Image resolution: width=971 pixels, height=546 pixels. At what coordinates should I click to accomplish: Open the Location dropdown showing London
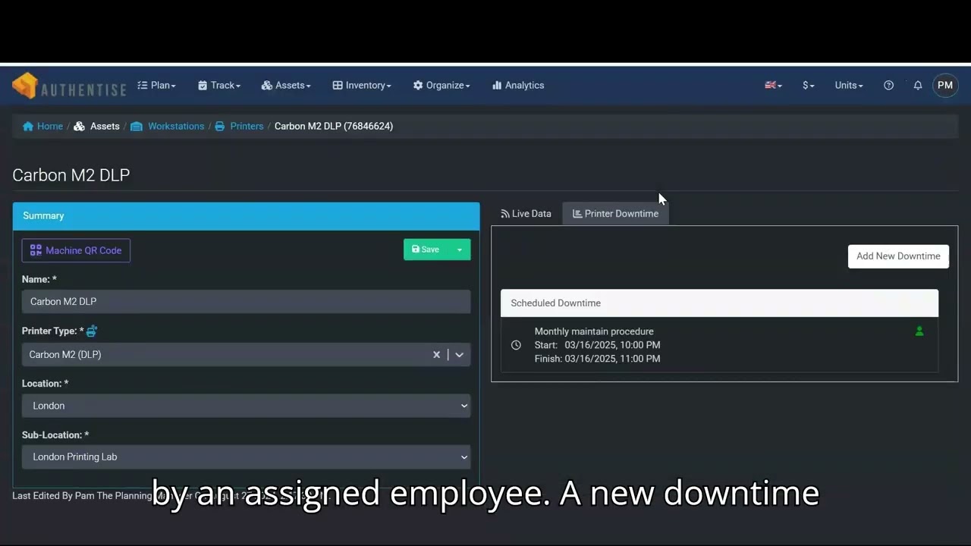pyautogui.click(x=246, y=406)
